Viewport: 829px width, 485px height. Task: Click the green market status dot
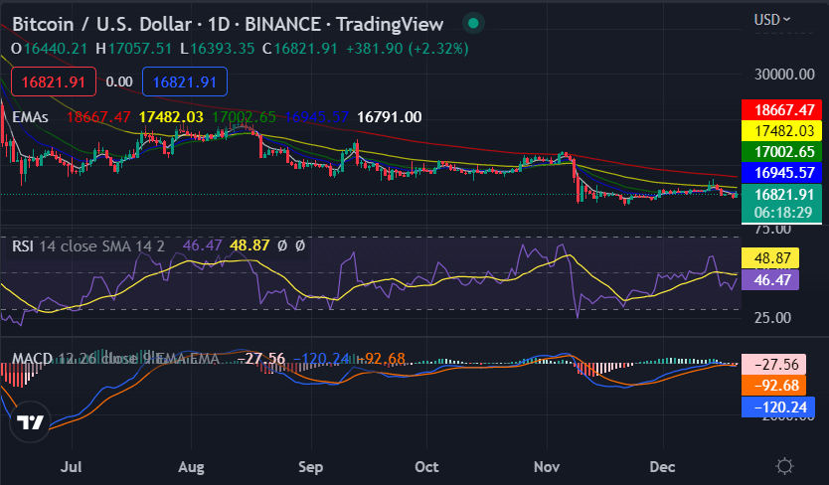point(473,23)
